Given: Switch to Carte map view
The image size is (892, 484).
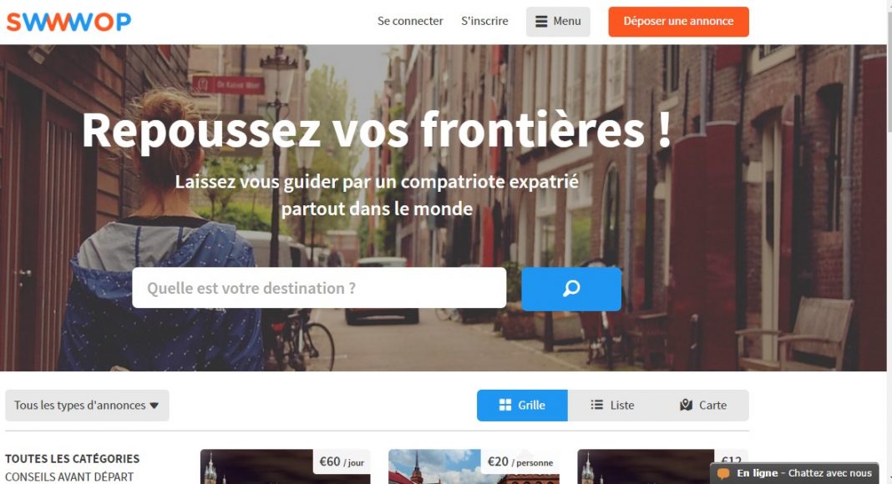Looking at the screenshot, I should coord(703,405).
